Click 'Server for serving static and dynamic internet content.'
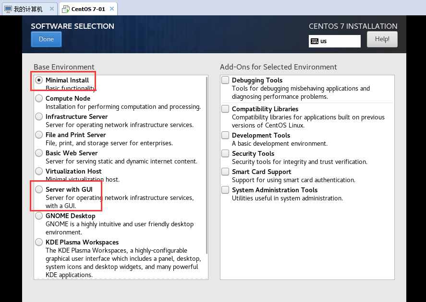426x302 pixels. point(122,161)
